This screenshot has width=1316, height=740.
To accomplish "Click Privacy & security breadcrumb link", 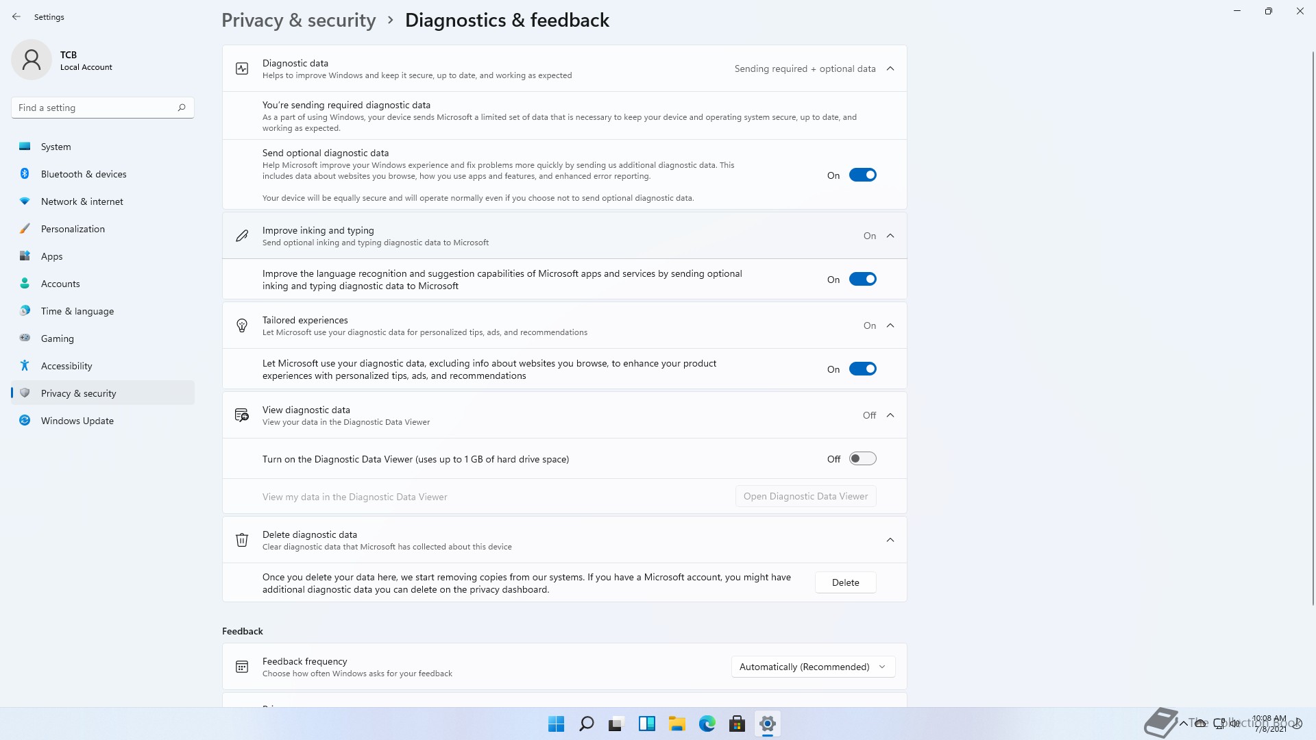I will (298, 21).
